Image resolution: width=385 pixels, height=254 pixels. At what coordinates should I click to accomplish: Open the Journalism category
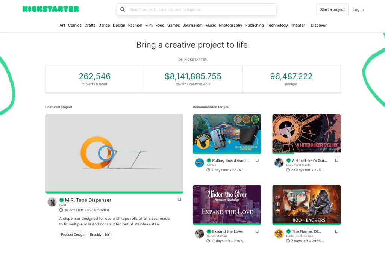click(192, 25)
